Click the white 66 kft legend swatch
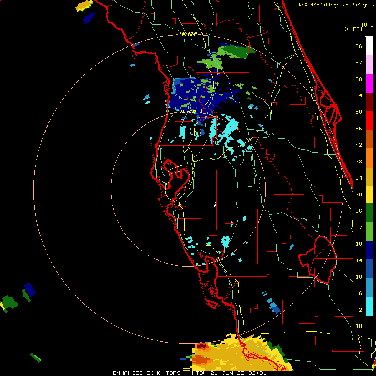 pyautogui.click(x=369, y=46)
